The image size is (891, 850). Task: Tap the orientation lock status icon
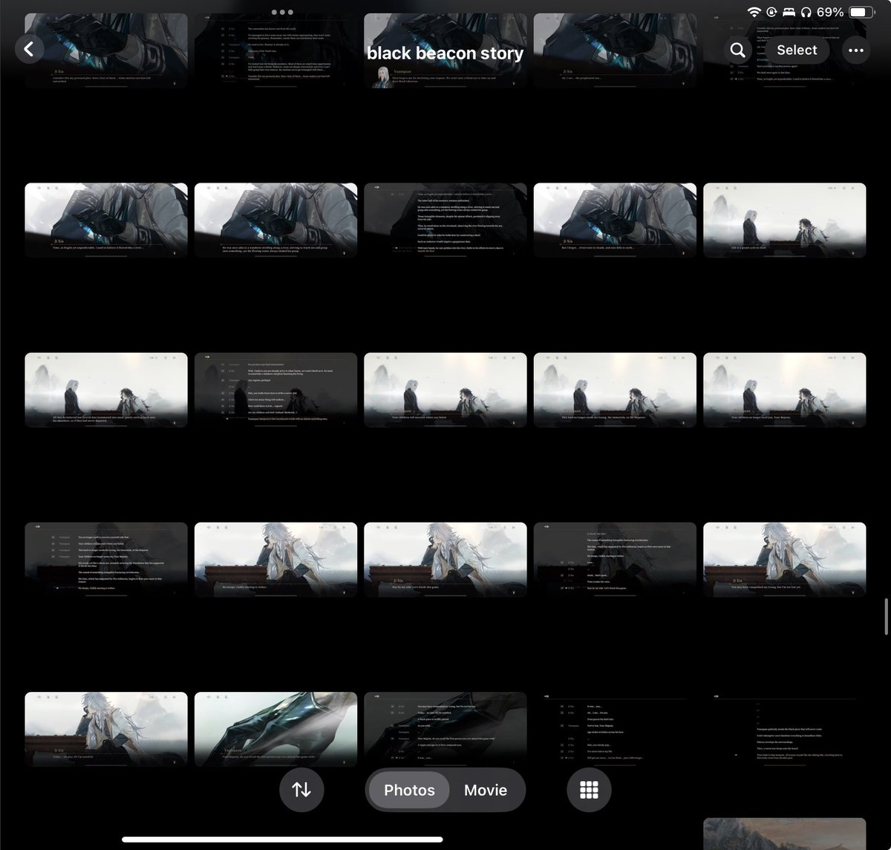point(772,12)
